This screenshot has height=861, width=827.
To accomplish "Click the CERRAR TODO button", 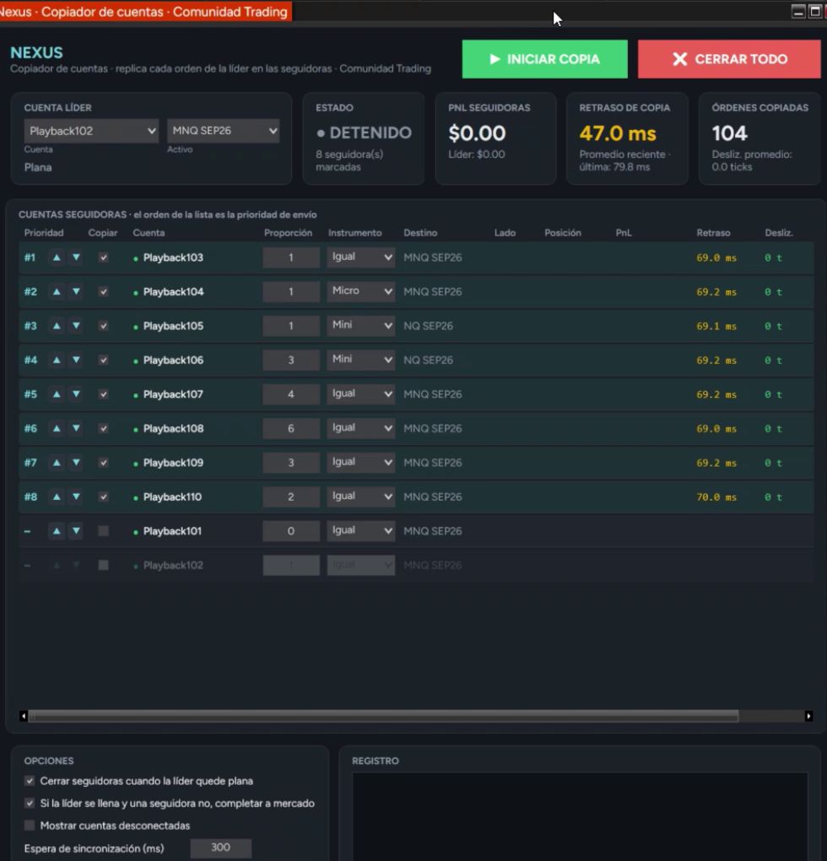I will click(x=729, y=59).
